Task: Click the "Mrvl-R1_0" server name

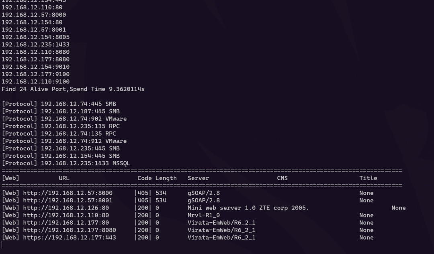Action: [x=203, y=215]
